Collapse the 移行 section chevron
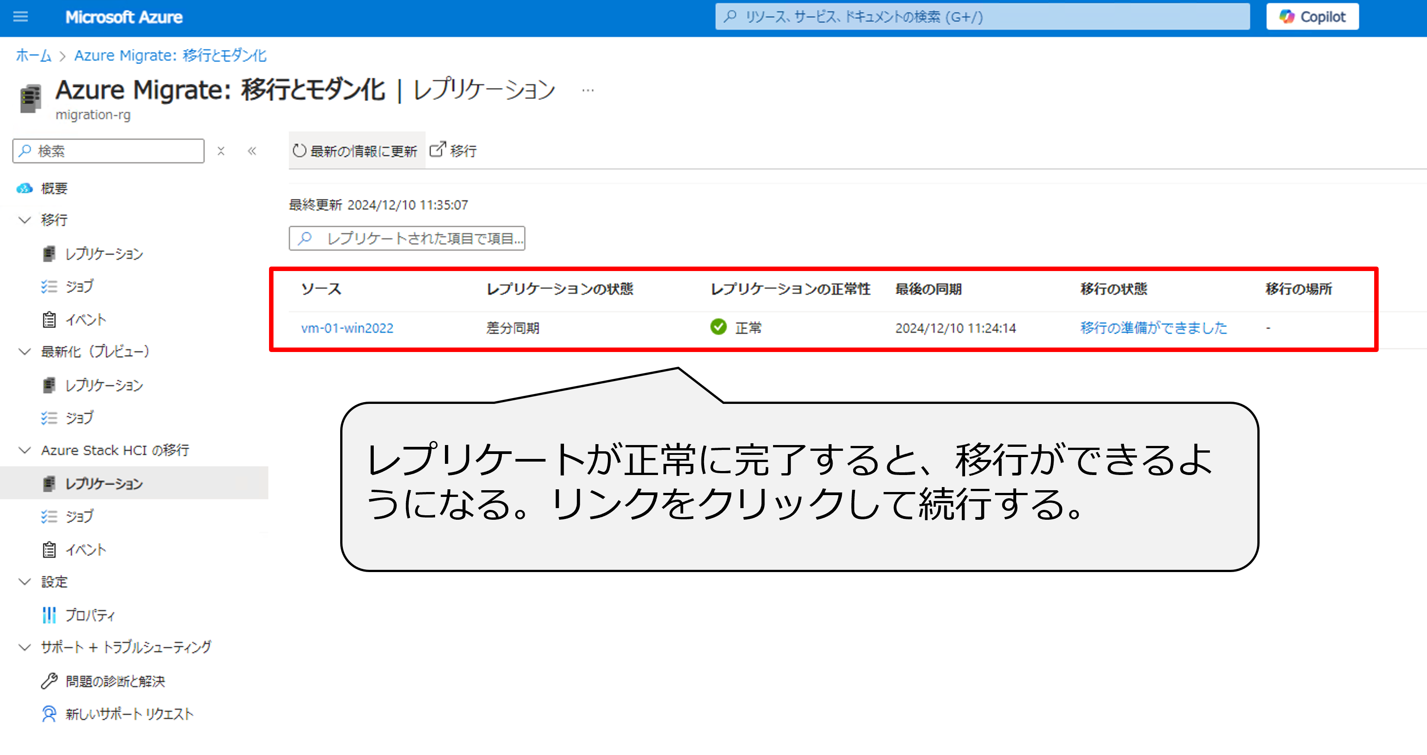This screenshot has height=755, width=1427. click(25, 220)
